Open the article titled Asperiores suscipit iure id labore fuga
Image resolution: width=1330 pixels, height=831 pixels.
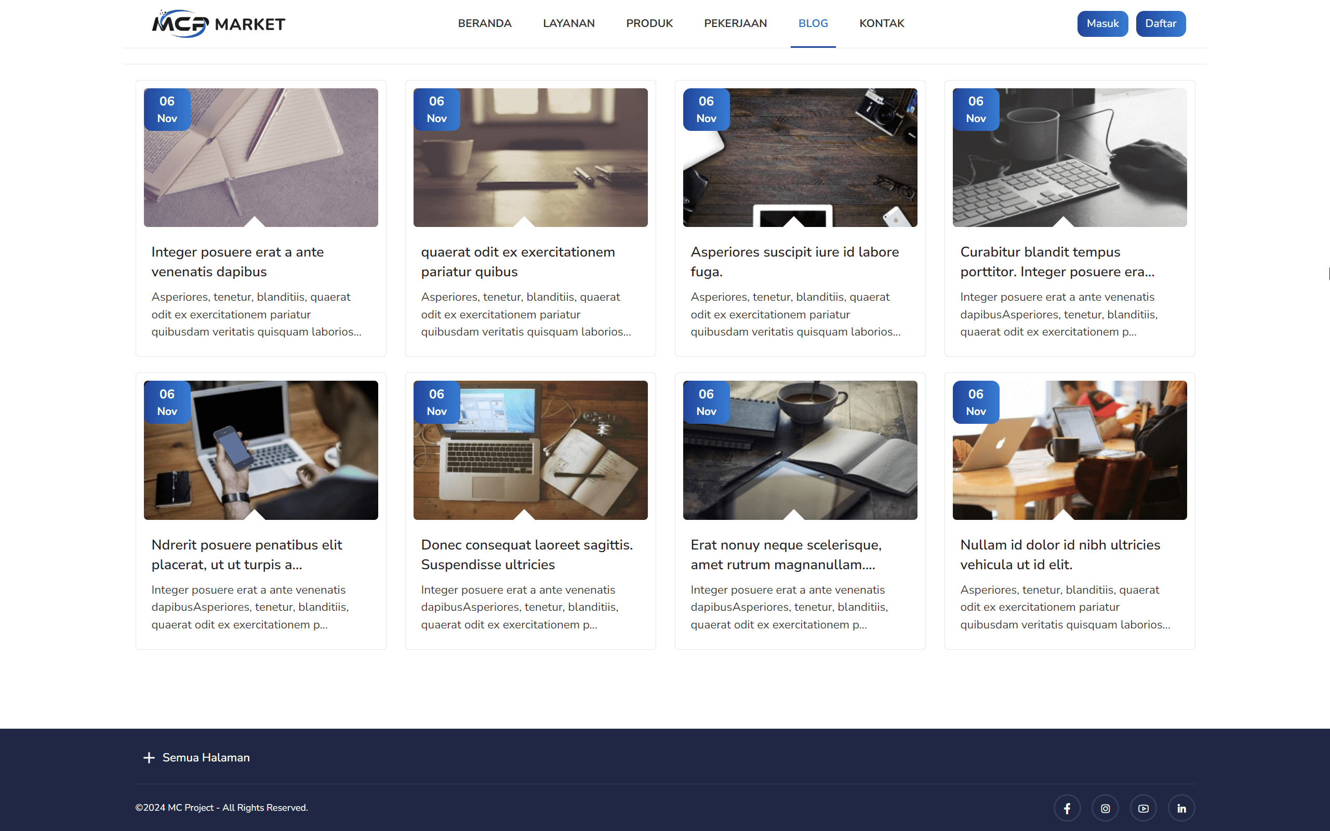pos(794,262)
